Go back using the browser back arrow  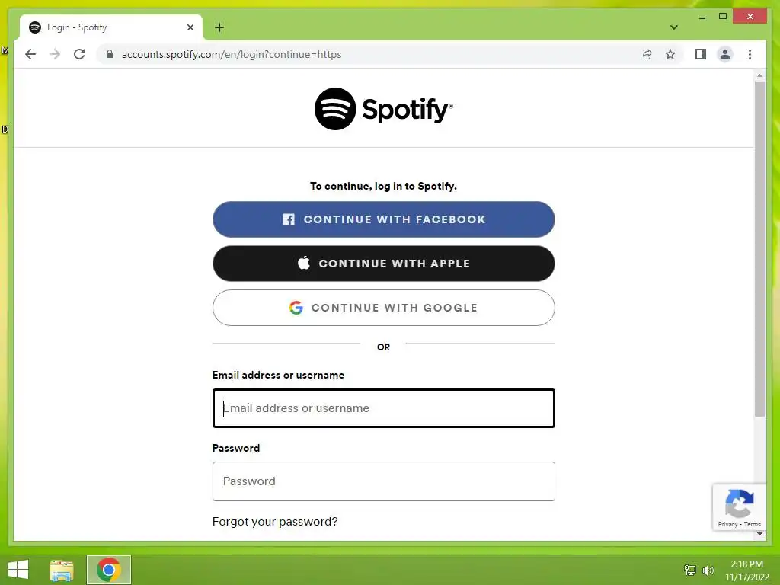pyautogui.click(x=30, y=54)
